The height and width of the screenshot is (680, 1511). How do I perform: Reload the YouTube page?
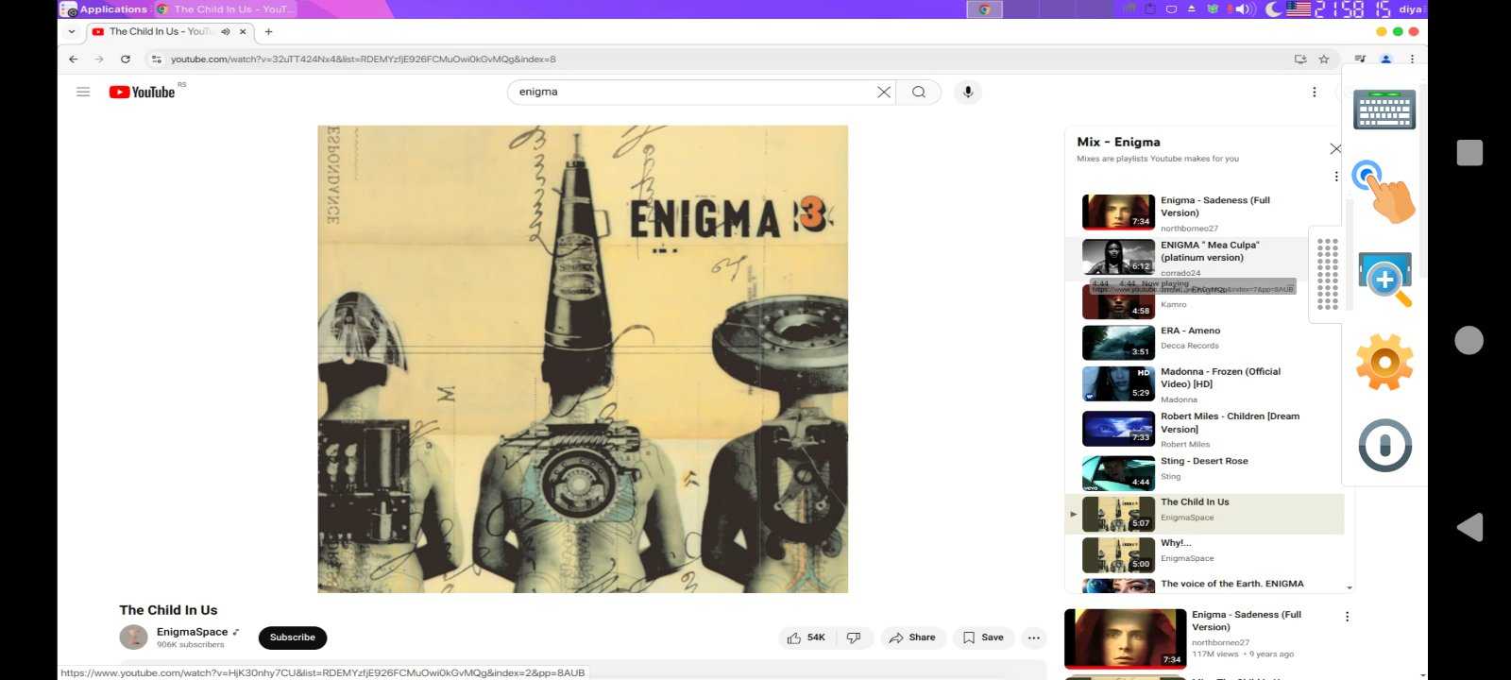click(126, 59)
